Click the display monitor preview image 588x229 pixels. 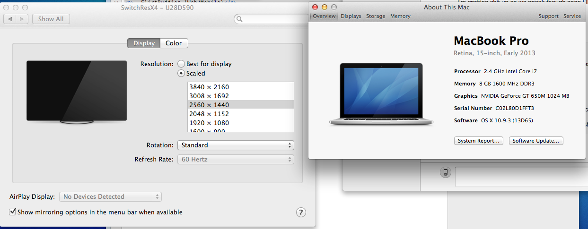point(77,92)
